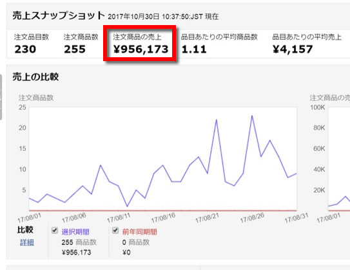Viewport: 350px width, 270px height.
Task: Open the 詳細 link under 比較
Action: pyautogui.click(x=27, y=242)
